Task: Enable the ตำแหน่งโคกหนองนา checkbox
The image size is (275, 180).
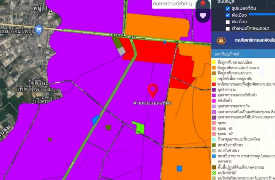Action: 227,29
